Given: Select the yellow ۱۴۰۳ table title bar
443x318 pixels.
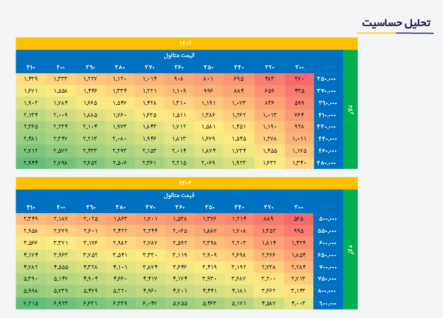Looking at the screenshot, I should tap(186, 183).
